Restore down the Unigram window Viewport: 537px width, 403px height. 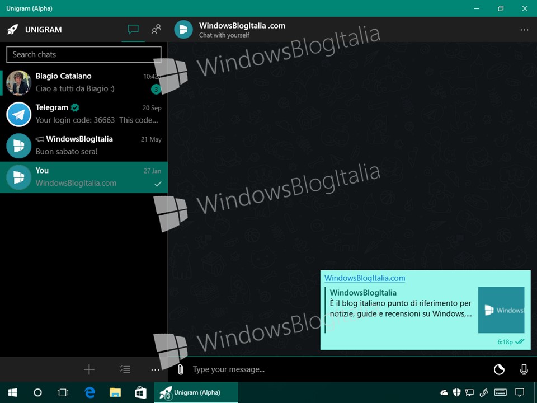[x=501, y=8]
